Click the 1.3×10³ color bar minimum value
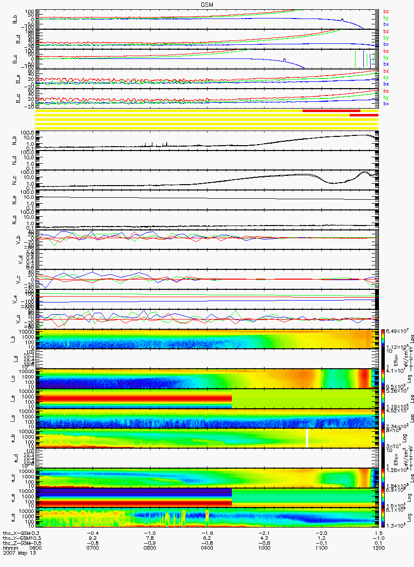 [x=395, y=526]
